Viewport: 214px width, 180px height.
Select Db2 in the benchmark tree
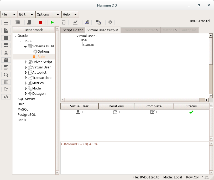click(21, 104)
